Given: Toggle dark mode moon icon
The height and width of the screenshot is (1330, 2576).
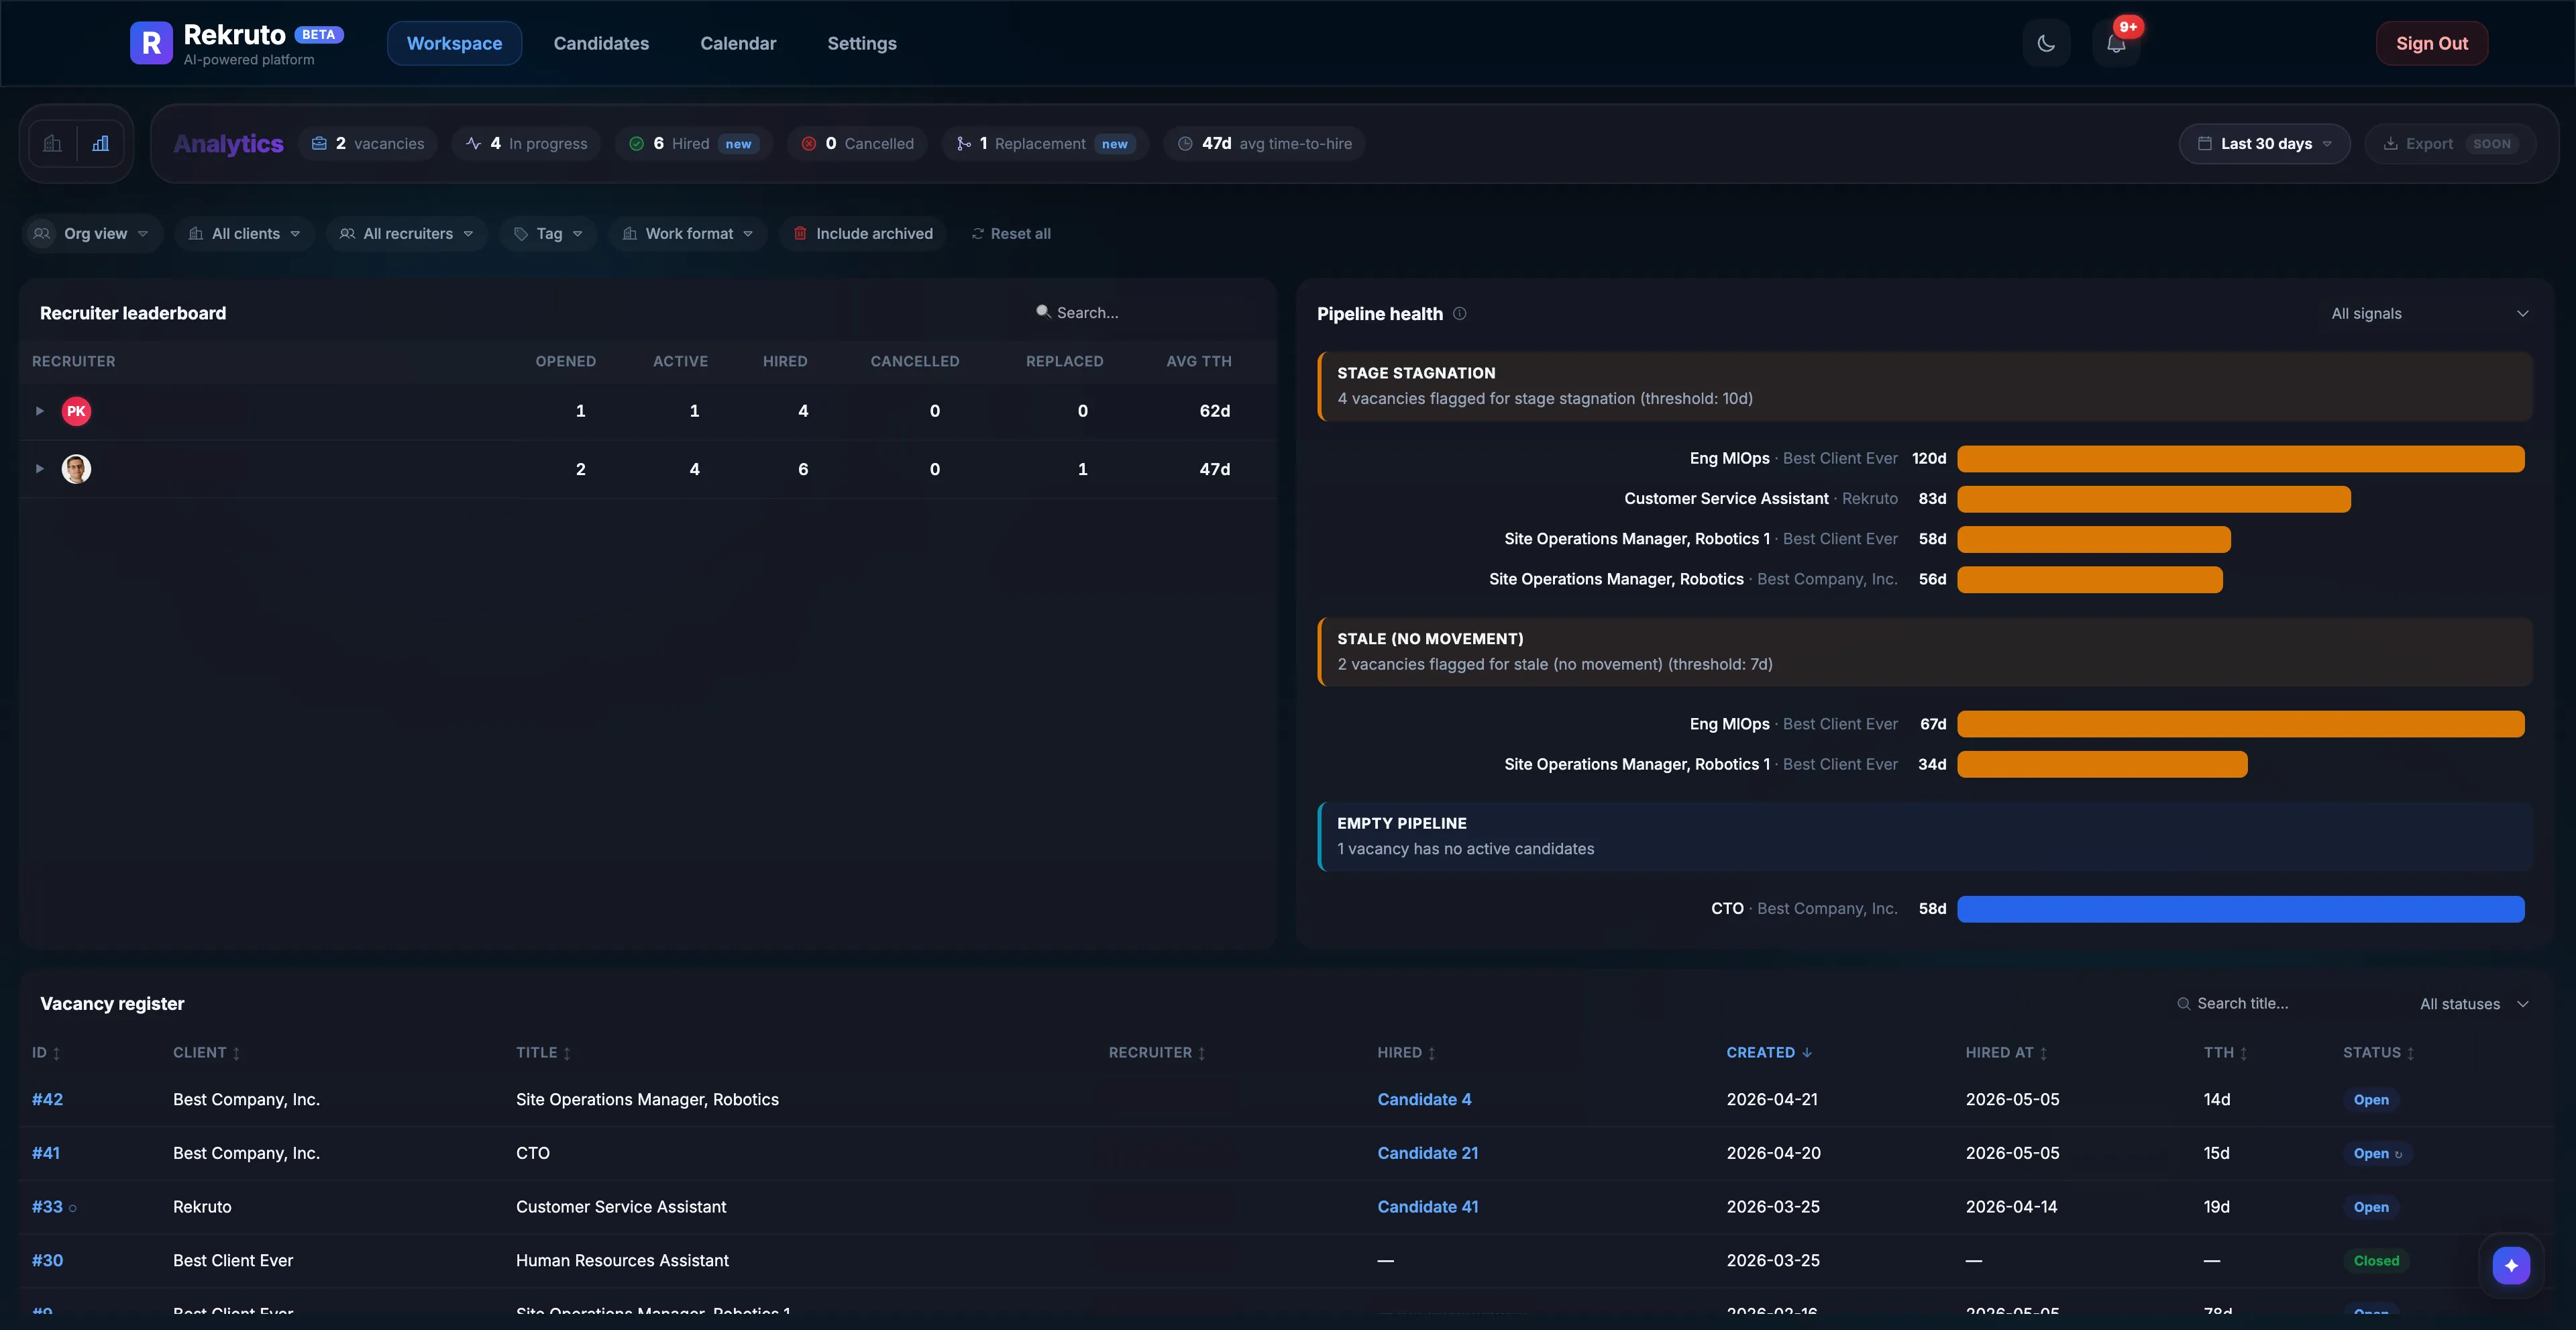Looking at the screenshot, I should coord(2046,43).
